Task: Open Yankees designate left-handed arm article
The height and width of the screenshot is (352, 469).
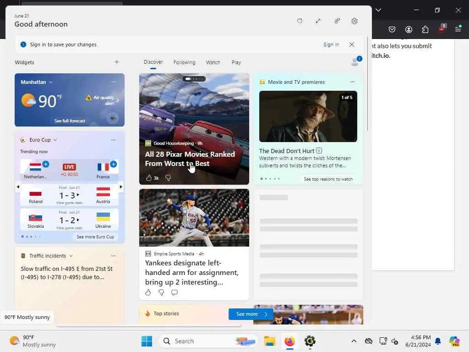Action: [x=192, y=272]
